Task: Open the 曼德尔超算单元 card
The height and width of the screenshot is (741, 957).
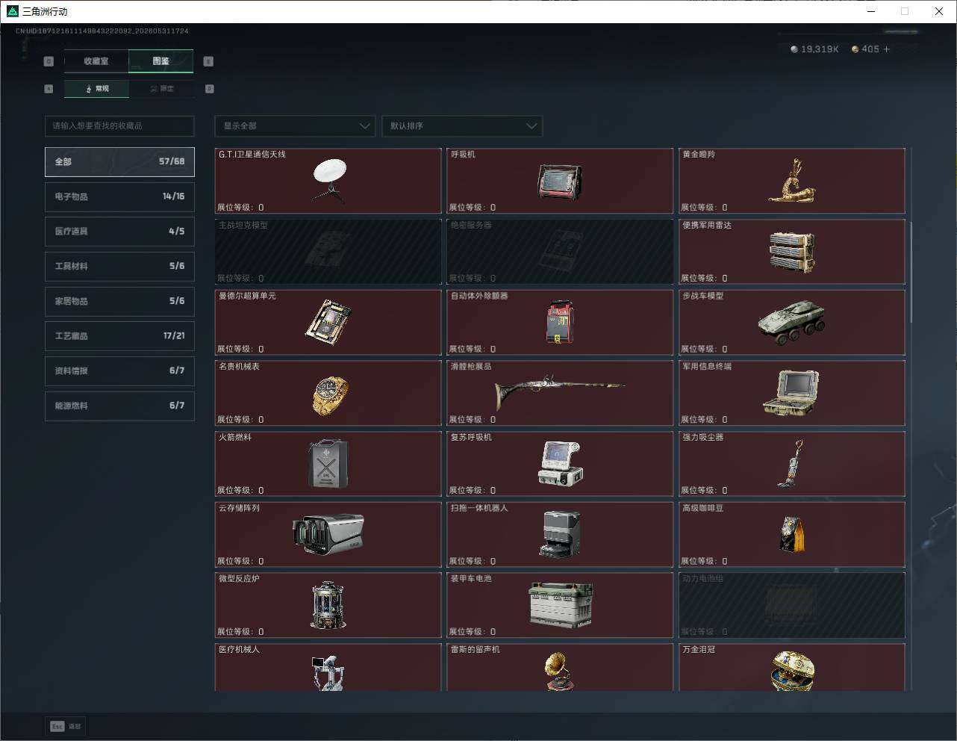Action: click(328, 323)
